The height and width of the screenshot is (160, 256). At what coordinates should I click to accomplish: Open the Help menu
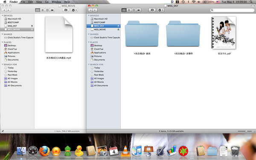point(67,2)
